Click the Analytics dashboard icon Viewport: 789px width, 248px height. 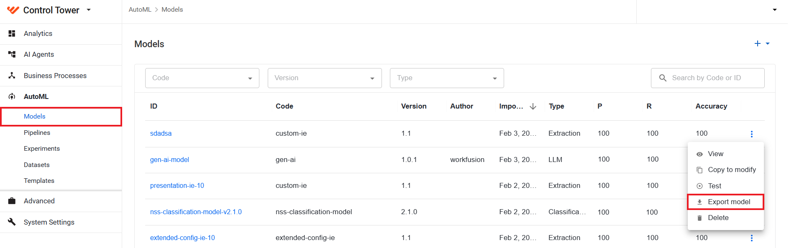[x=12, y=33]
